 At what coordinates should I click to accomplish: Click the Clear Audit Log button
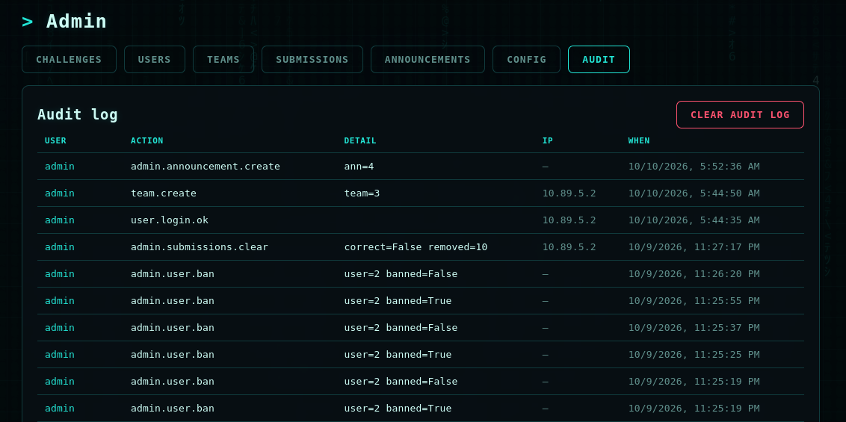740,115
